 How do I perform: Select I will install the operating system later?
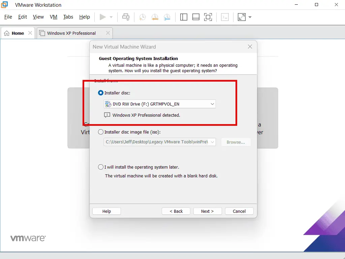pos(100,167)
